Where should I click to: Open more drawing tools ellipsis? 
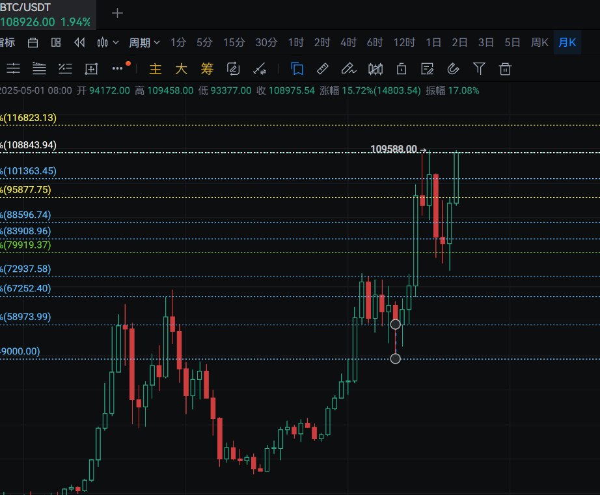[118, 68]
